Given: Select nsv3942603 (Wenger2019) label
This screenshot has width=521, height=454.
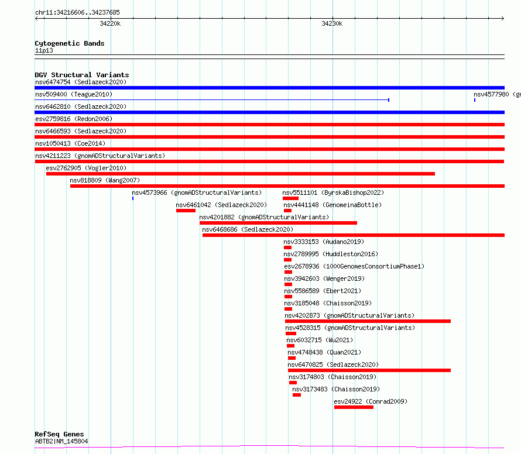Looking at the screenshot, I should click(324, 278).
